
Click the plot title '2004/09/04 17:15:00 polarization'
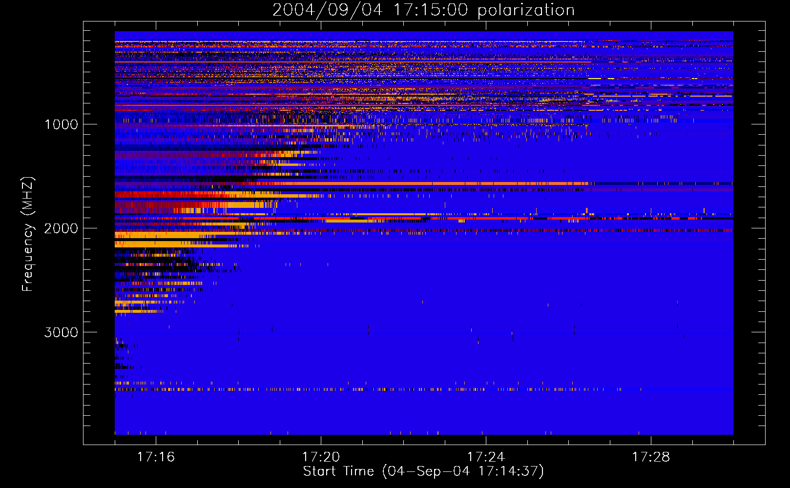(x=423, y=10)
